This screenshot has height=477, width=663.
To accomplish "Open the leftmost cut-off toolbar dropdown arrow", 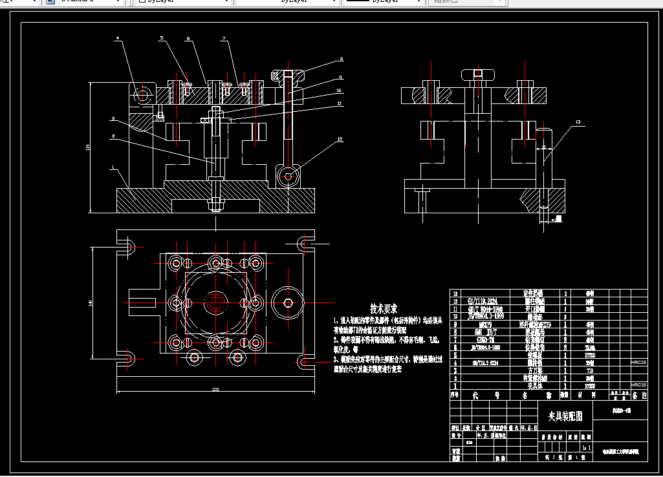I will (x=34, y=1).
